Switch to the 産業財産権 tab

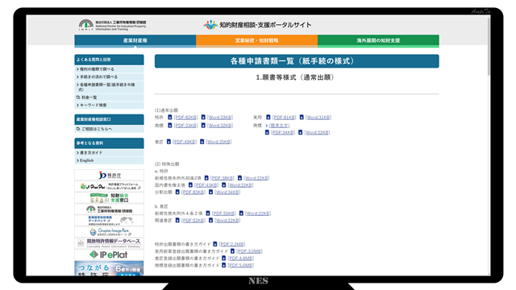point(135,40)
